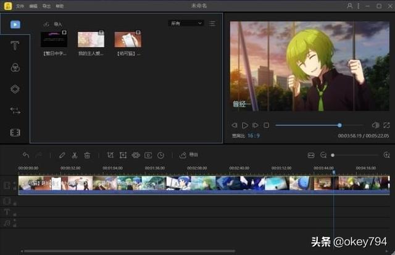Toggle fullscreen preview

[386, 125]
